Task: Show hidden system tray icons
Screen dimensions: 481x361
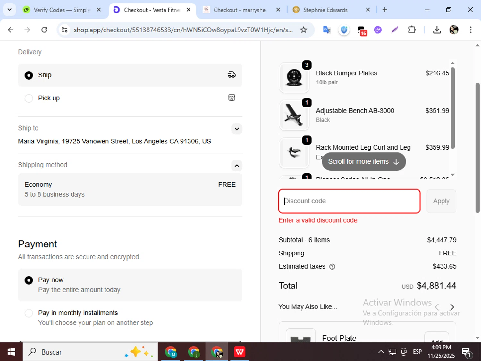Action: pos(381,352)
